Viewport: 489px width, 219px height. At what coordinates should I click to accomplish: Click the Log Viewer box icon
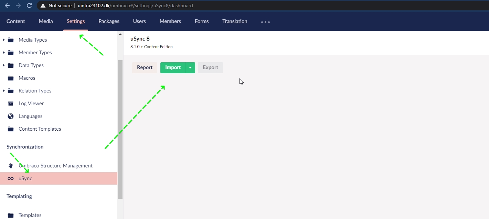(11, 103)
